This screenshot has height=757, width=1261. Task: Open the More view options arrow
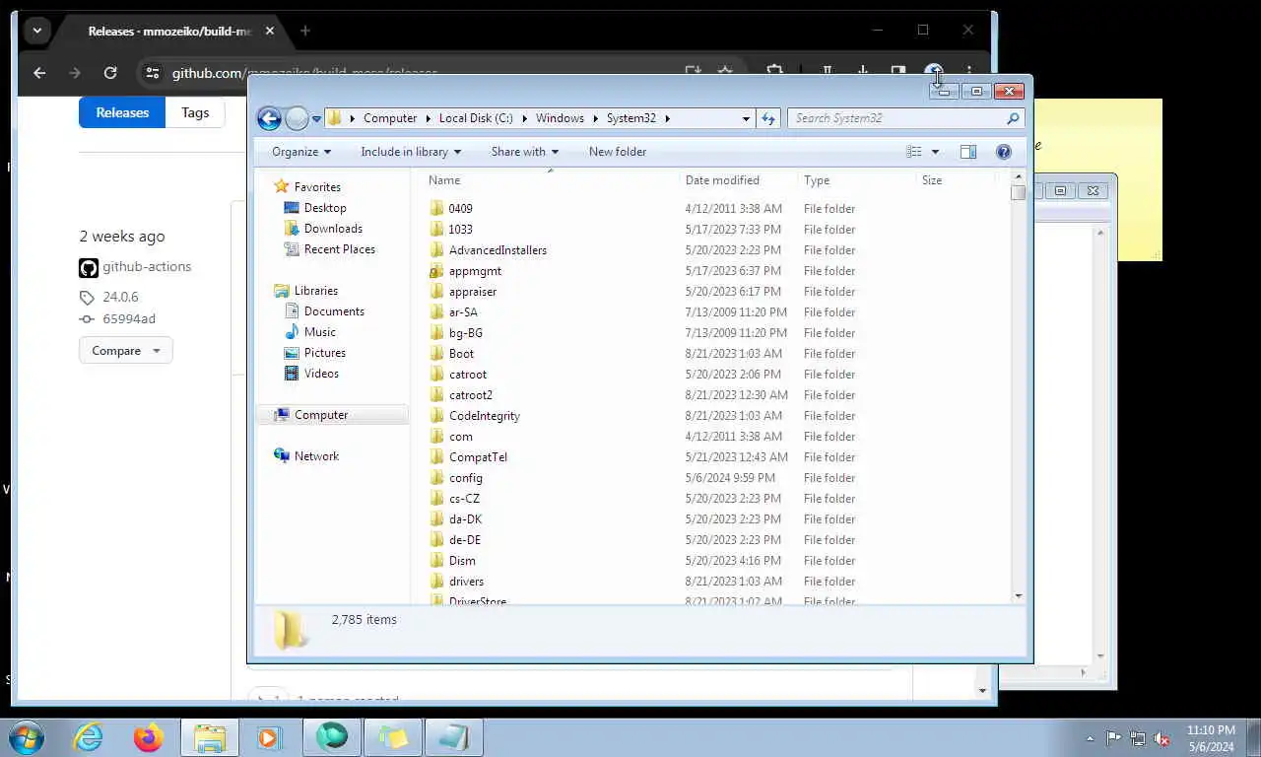coord(935,152)
